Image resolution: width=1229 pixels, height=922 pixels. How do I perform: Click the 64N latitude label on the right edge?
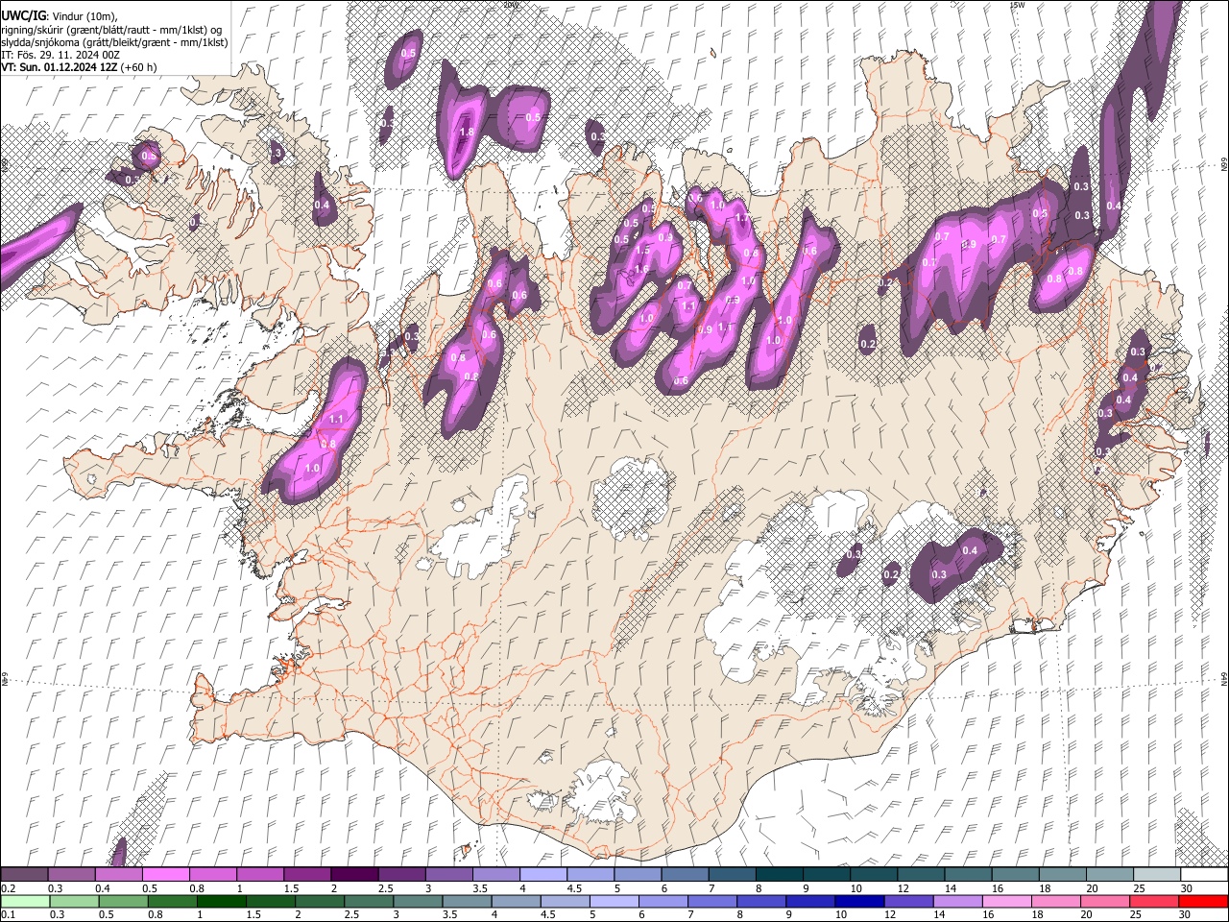tap(1223, 679)
